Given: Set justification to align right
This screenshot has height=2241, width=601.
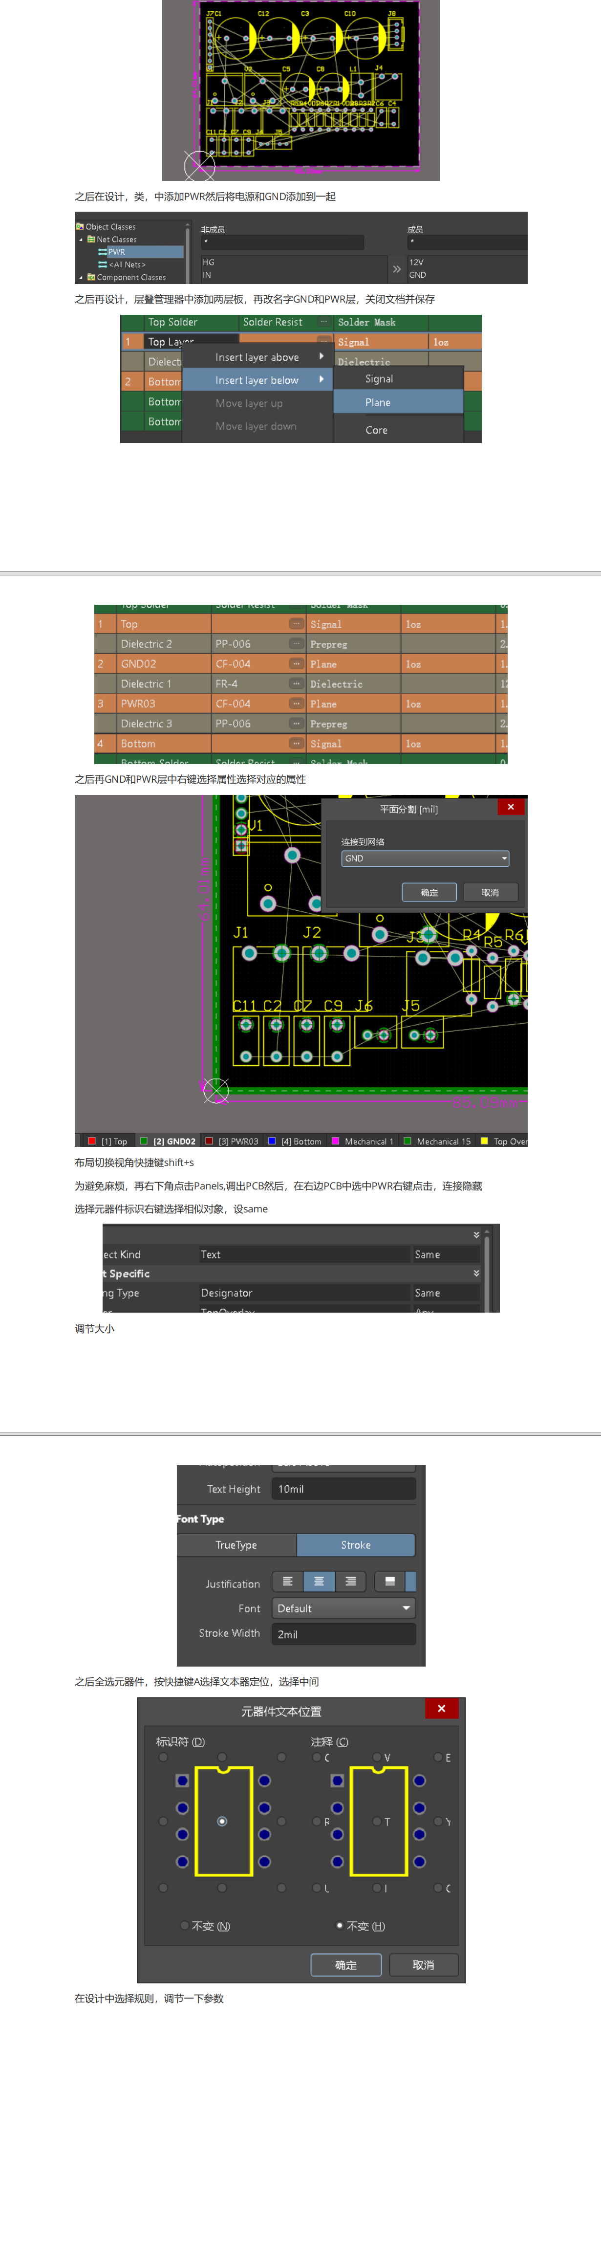Looking at the screenshot, I should (x=350, y=1582).
